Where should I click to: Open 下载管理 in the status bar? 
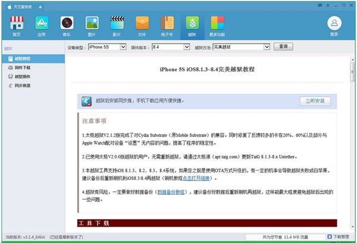[340, 236]
